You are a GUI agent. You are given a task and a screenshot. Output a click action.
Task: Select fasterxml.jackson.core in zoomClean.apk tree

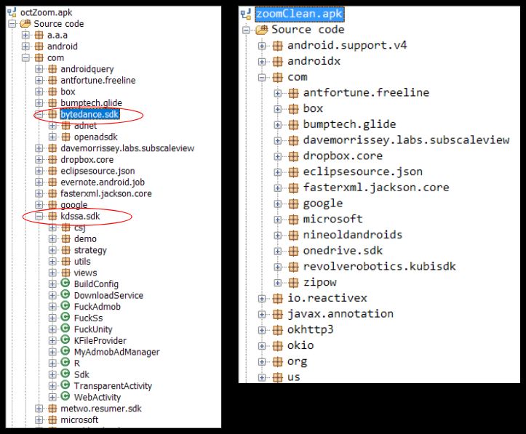[x=376, y=188]
